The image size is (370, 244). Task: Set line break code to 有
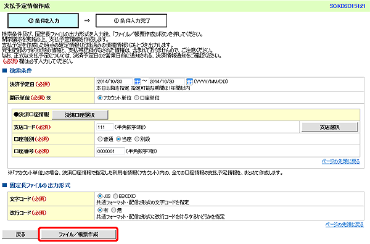(x=100, y=210)
